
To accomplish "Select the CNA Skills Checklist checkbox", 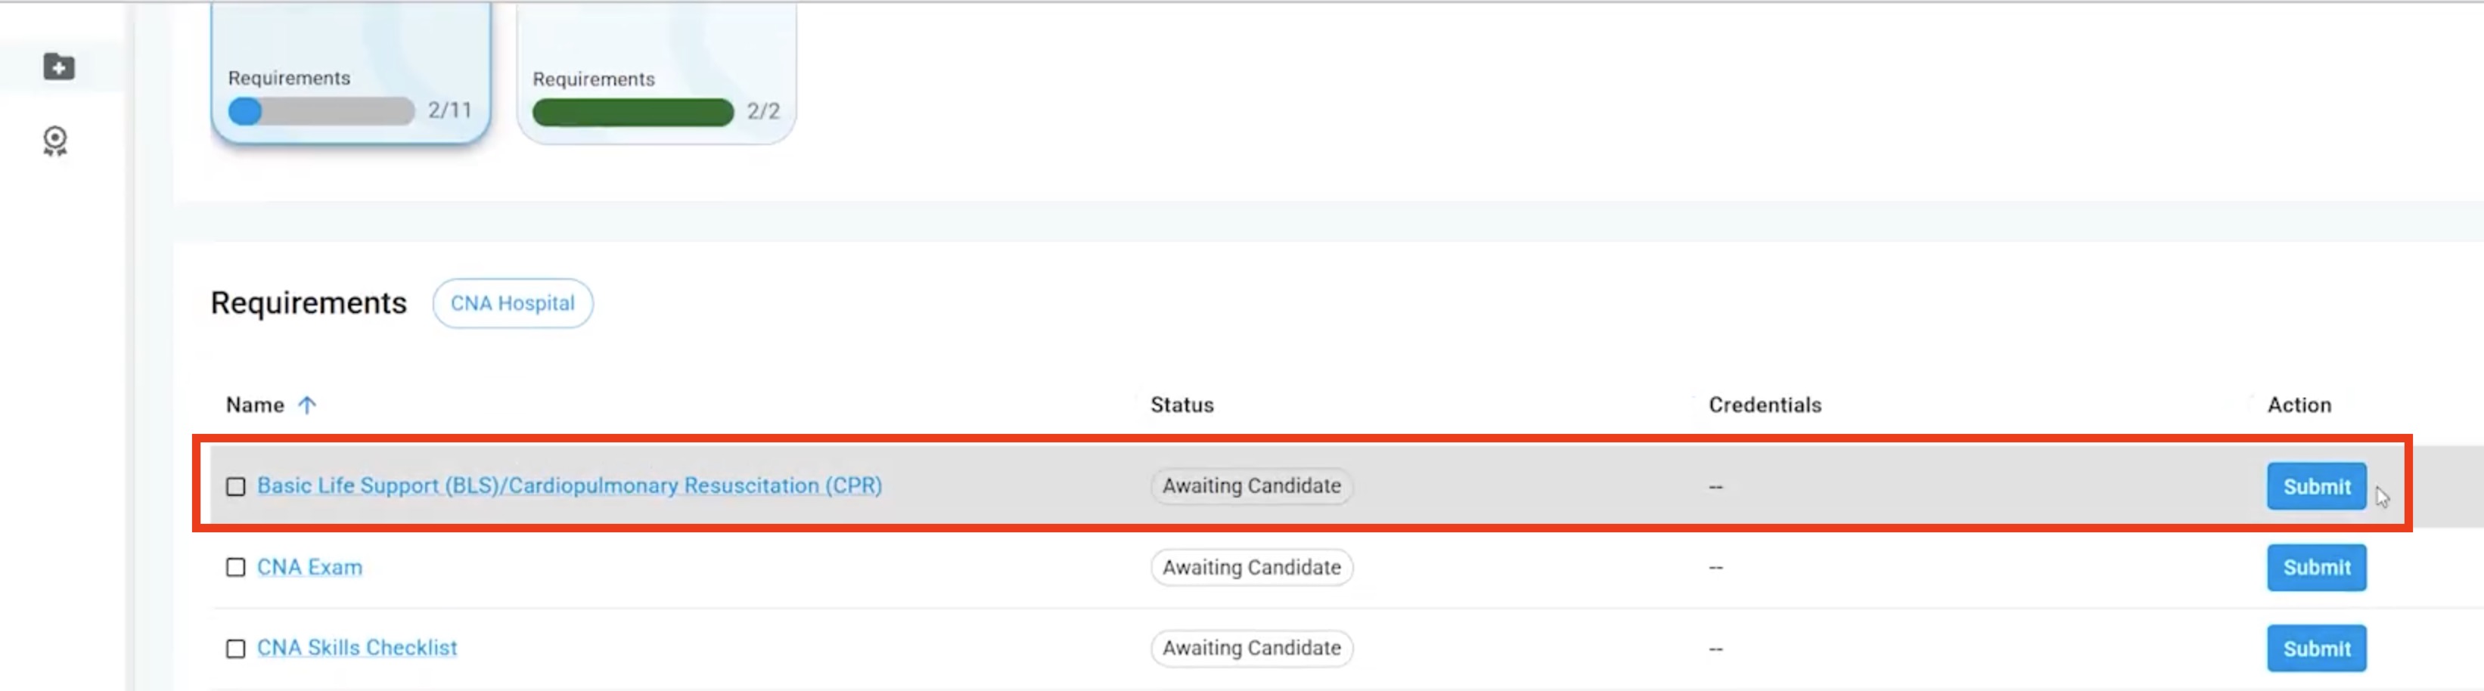I will pyautogui.click(x=235, y=649).
